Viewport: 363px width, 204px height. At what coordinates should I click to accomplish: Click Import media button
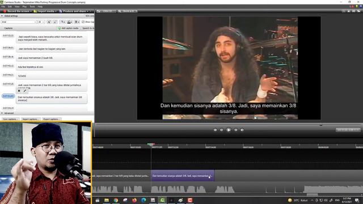click(x=44, y=11)
